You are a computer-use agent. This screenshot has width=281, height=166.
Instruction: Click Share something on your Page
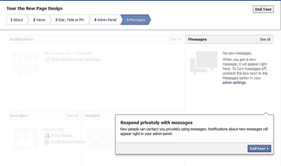coord(76,60)
